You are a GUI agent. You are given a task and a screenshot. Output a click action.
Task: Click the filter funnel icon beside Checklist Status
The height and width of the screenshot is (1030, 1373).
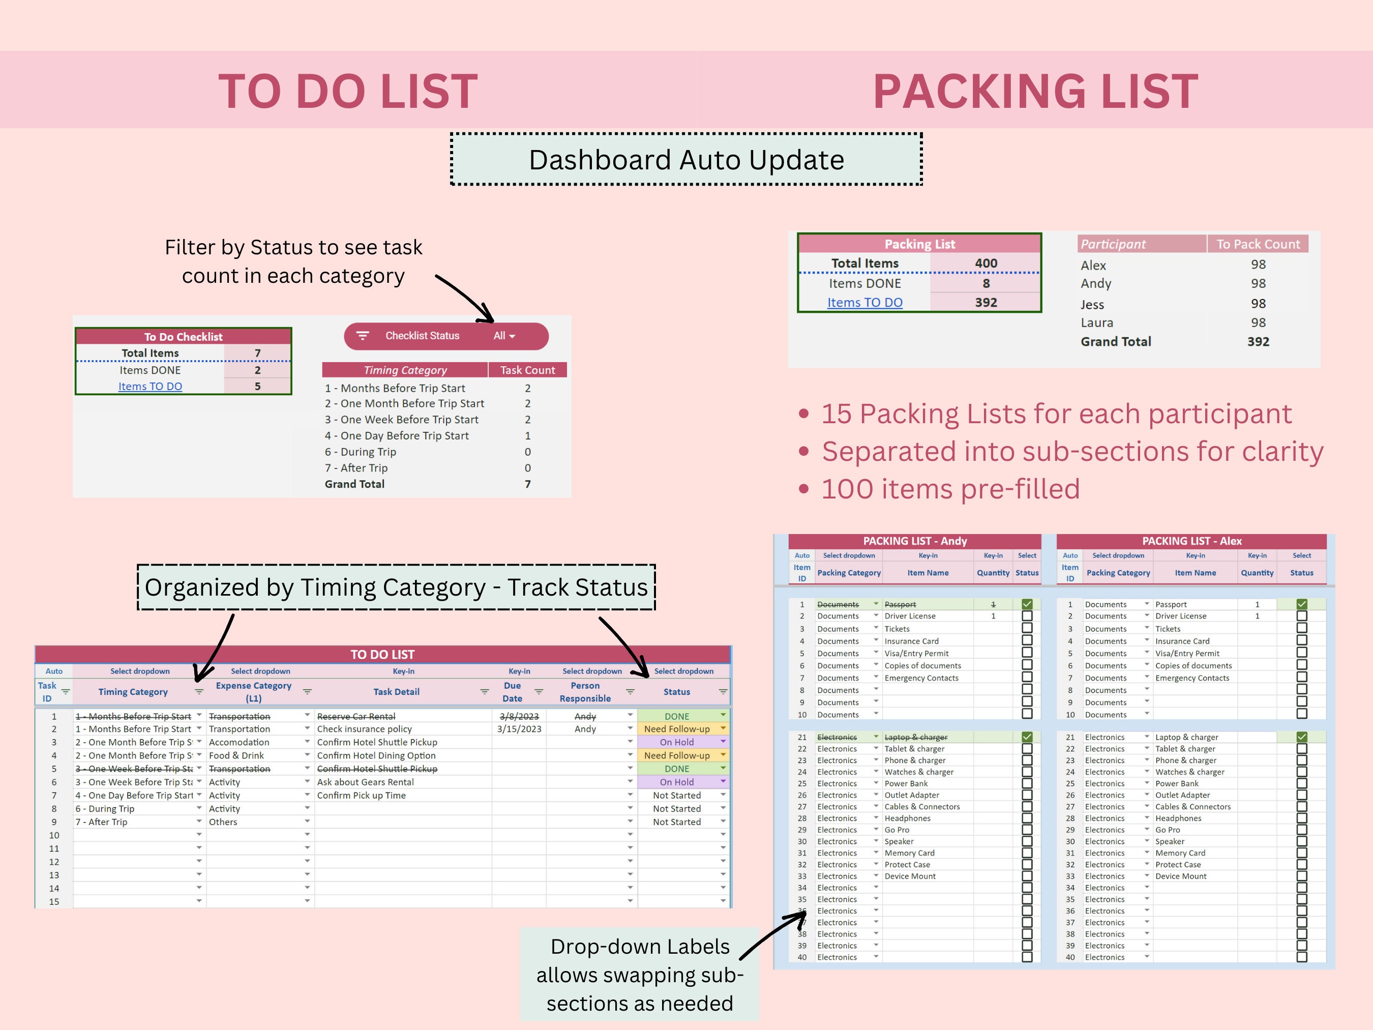coord(364,336)
